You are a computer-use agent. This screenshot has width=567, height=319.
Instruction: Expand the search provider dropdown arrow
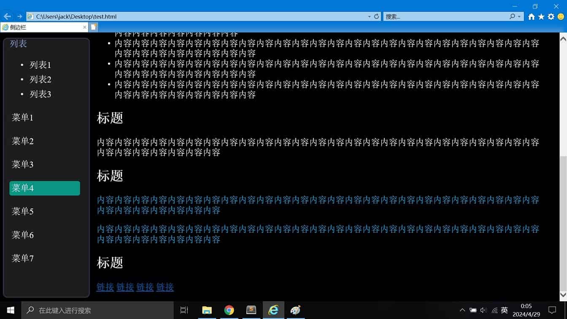[519, 16]
